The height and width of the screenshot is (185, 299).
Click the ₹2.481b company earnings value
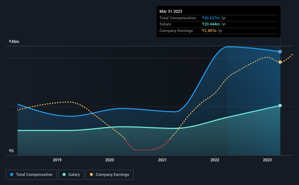point(209,31)
